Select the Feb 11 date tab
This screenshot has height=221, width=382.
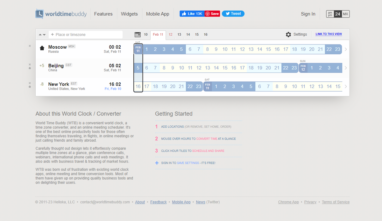158,35
